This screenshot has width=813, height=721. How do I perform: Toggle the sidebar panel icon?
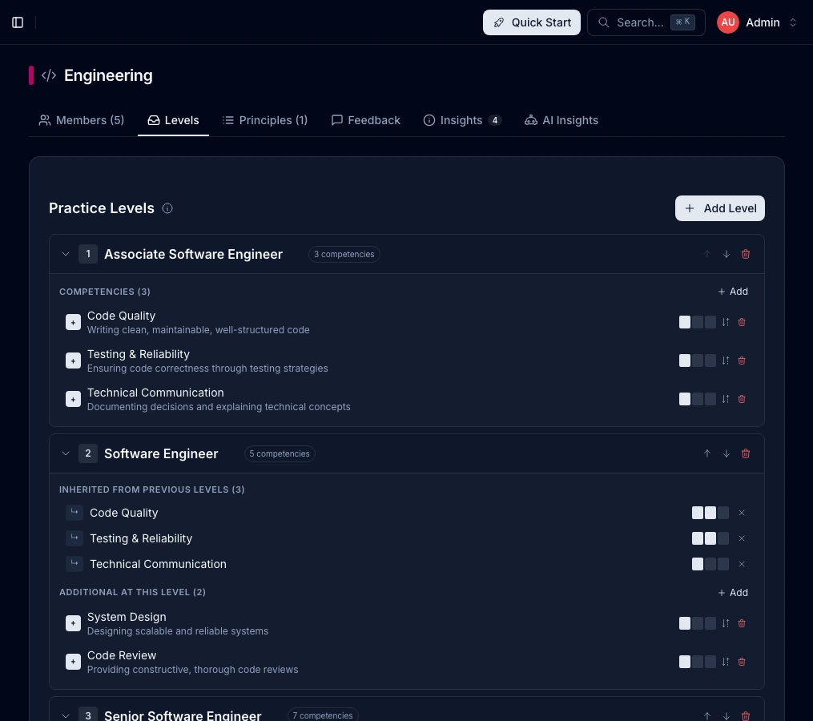(18, 22)
